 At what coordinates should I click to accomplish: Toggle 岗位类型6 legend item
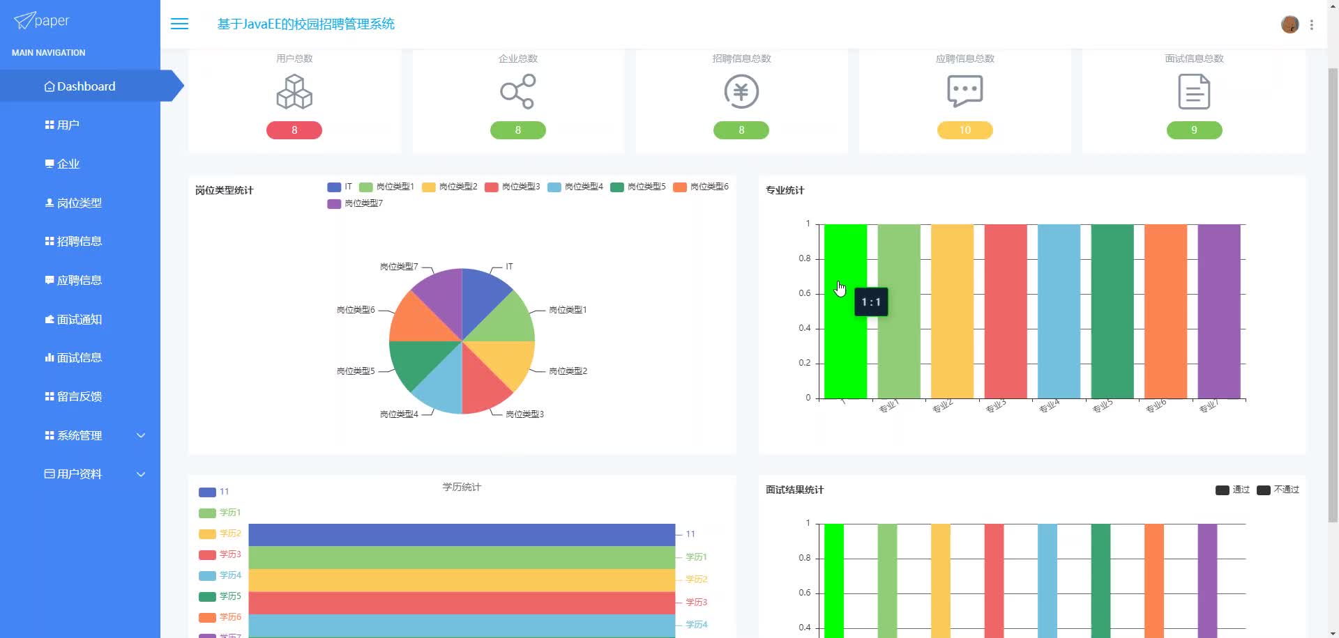coord(700,187)
